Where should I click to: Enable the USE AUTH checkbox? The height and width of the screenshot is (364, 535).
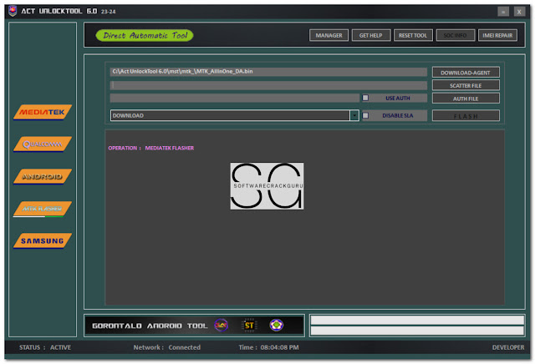coord(365,98)
